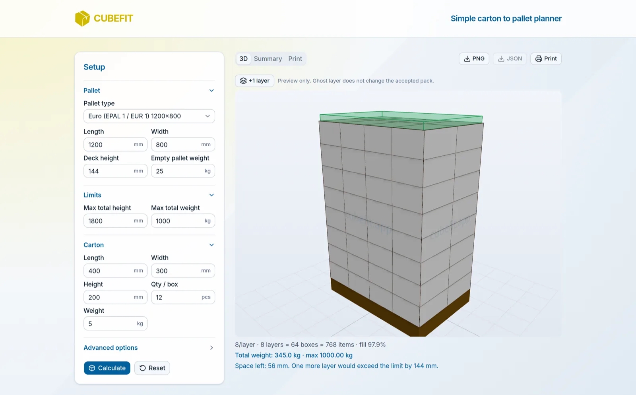This screenshot has width=636, height=395.
Task: Open the Print tab next to Summary
Action: tap(295, 59)
